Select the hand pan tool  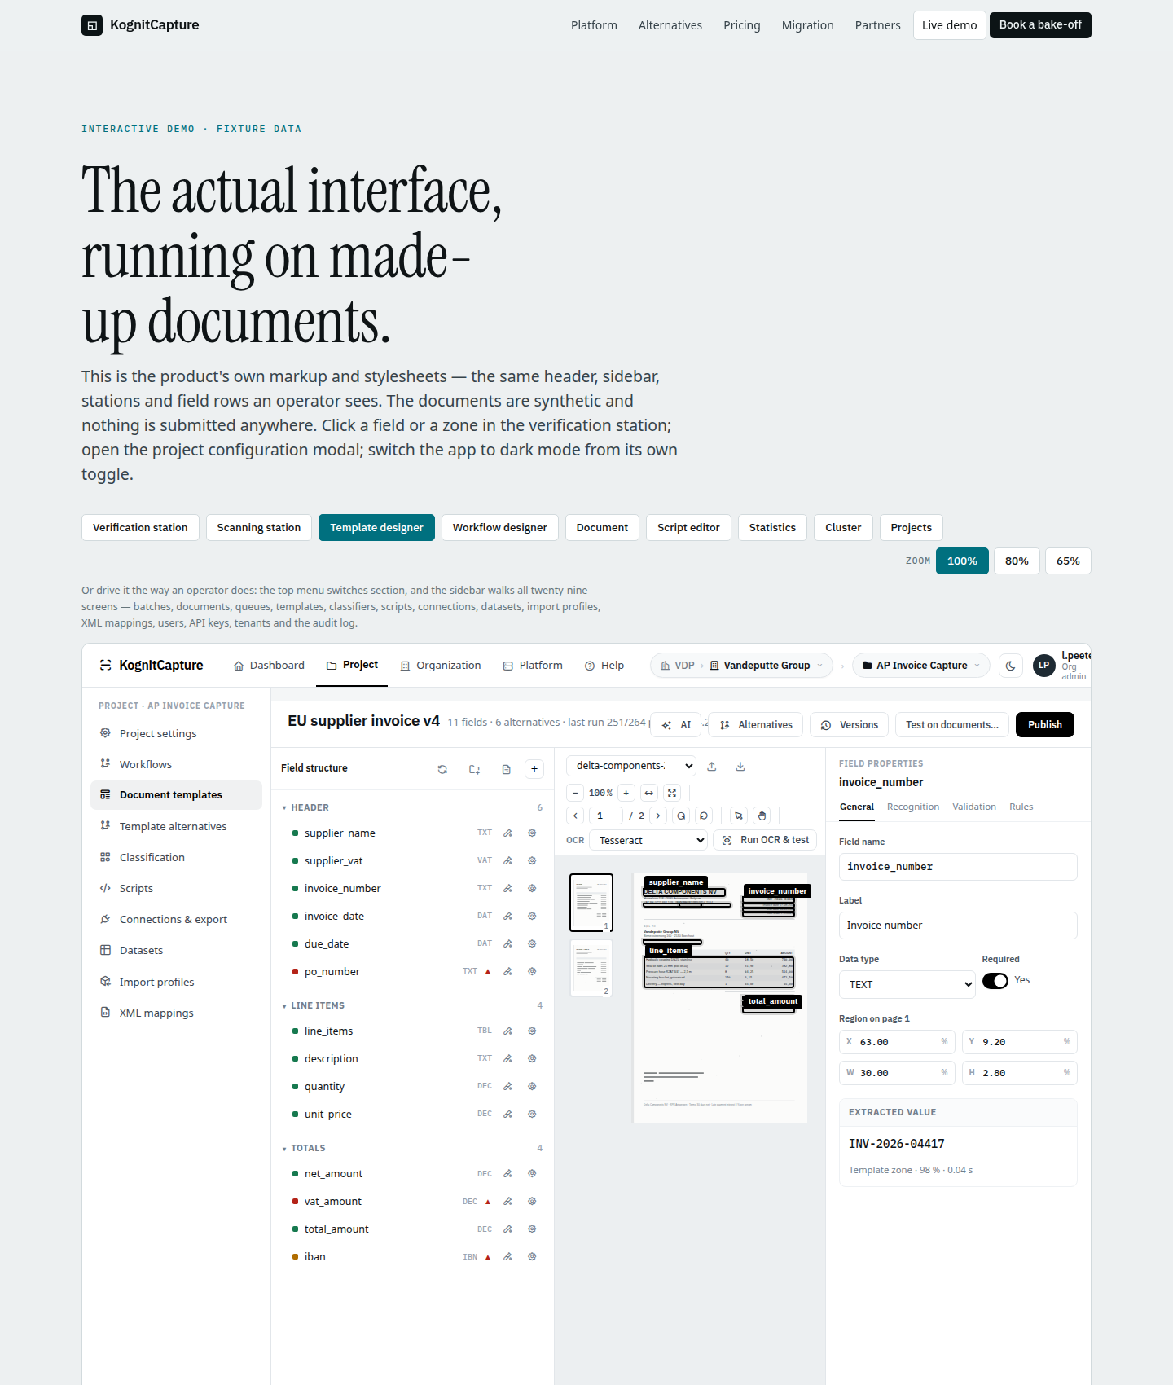762,816
